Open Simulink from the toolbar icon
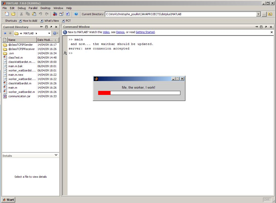Viewport: 276px width, 203px height. pos(55,14)
